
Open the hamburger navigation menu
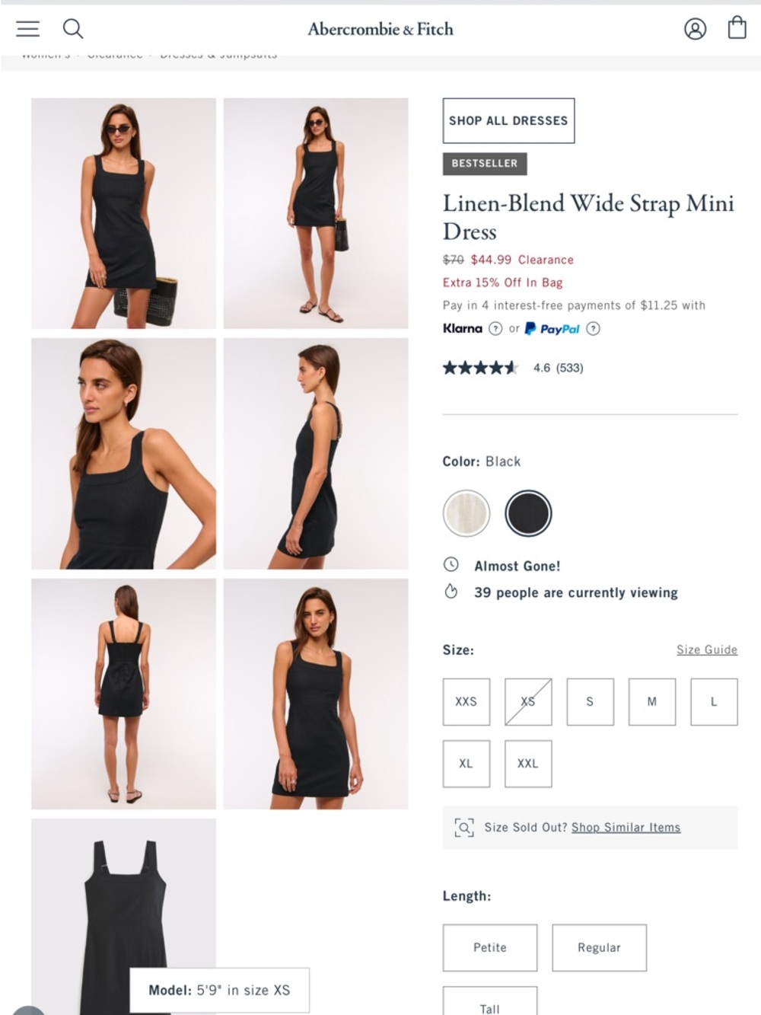[x=27, y=28]
